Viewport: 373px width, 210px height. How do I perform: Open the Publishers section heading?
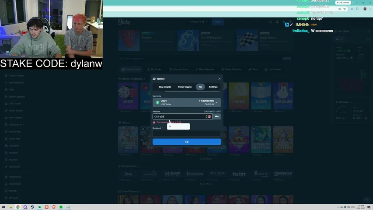point(129,166)
